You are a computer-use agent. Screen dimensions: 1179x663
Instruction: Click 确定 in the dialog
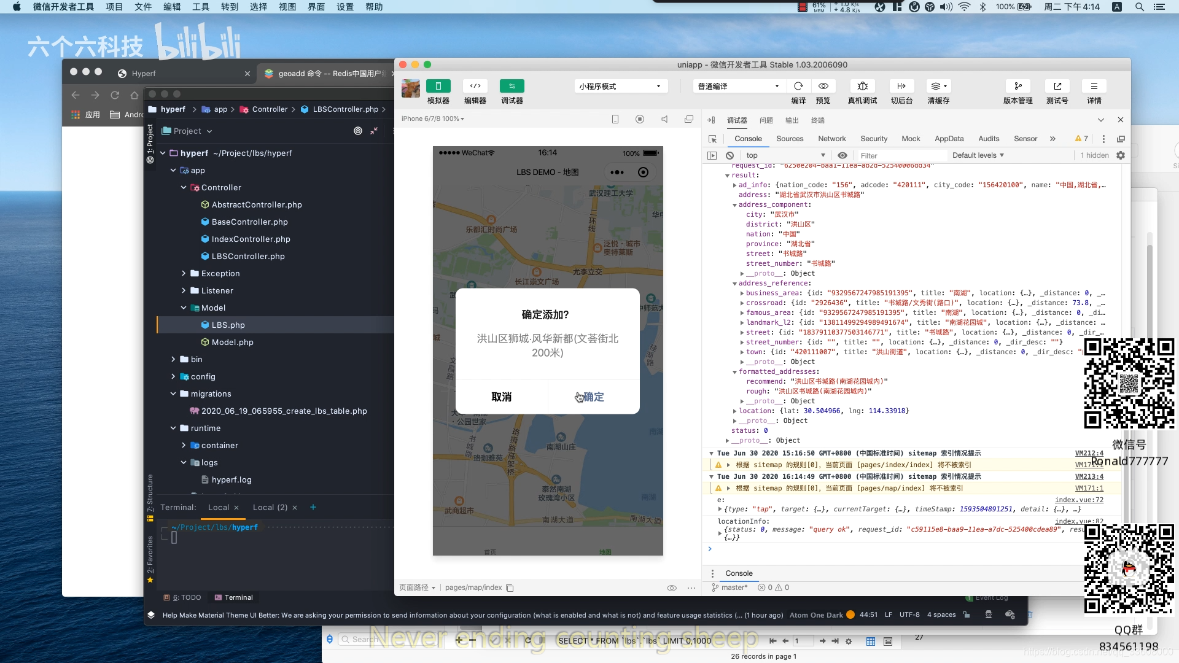(x=593, y=397)
